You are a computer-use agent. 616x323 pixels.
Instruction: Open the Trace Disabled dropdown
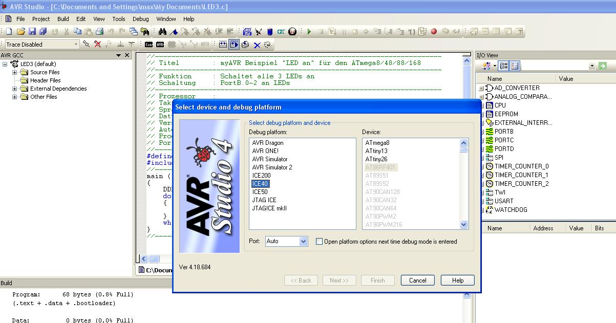point(76,45)
